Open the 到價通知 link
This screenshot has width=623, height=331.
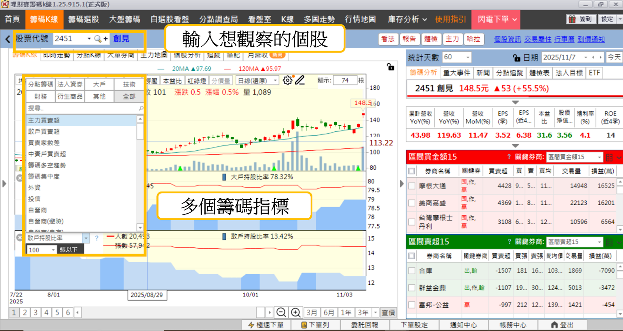click(x=591, y=39)
